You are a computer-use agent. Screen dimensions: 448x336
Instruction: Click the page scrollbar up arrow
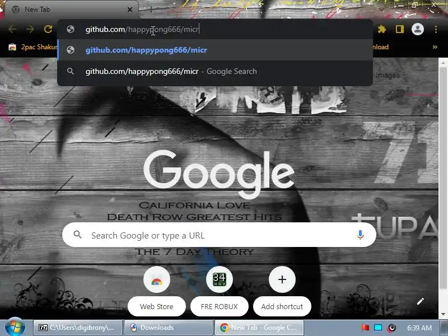tap(443, 62)
